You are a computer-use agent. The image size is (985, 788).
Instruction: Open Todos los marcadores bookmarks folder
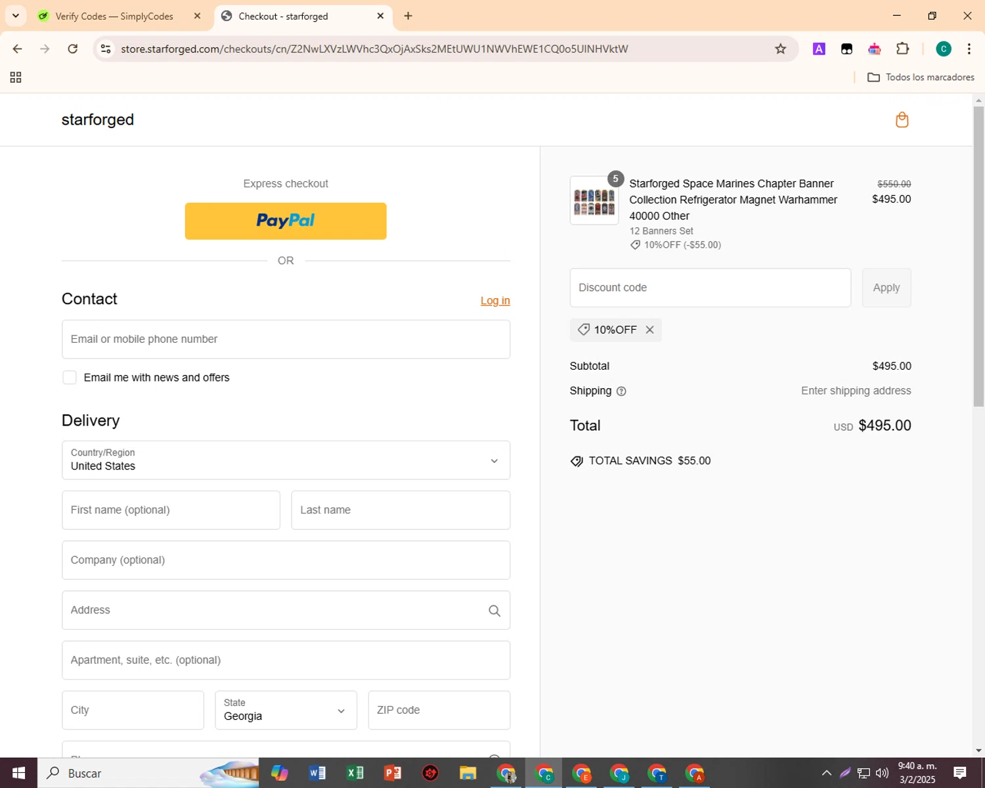coord(921,77)
